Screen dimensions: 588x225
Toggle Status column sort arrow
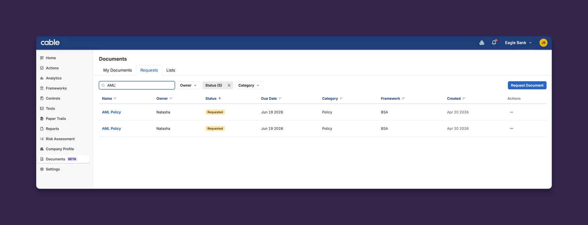coord(220,99)
